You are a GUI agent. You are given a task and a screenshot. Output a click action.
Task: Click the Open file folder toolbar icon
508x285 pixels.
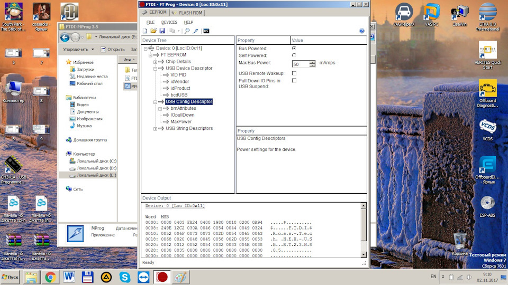[153, 31]
